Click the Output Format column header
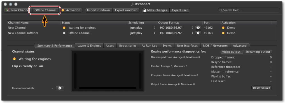The height and width of the screenshot is (103, 285). point(180,23)
